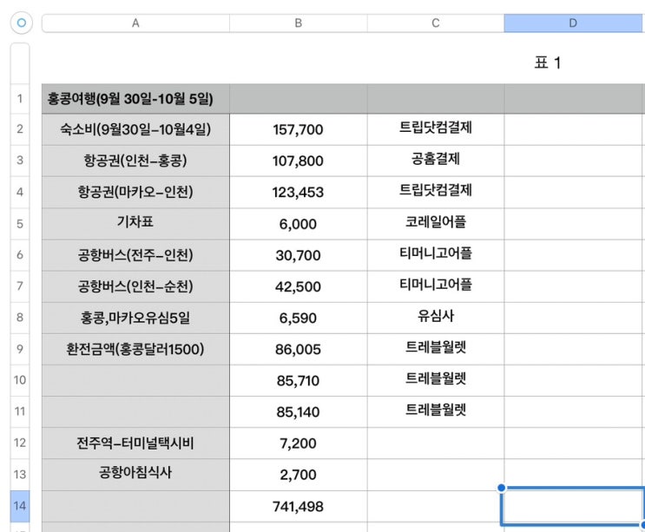Select '트립닷컴결제' in row 2

tap(436, 129)
